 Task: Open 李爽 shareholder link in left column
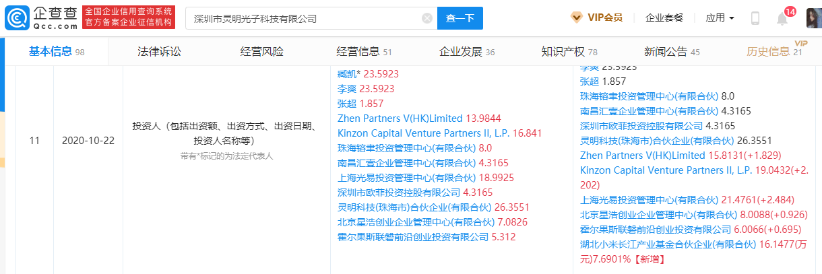pos(347,89)
